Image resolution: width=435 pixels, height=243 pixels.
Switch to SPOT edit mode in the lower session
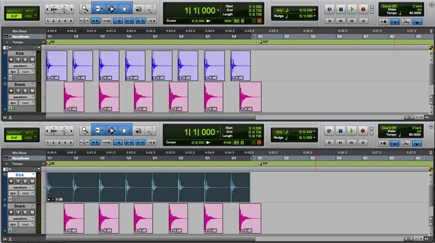point(29,133)
